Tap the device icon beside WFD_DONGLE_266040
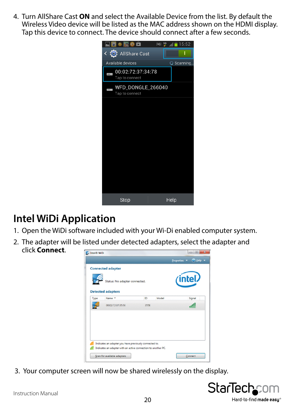 pyautogui.click(x=109, y=90)
